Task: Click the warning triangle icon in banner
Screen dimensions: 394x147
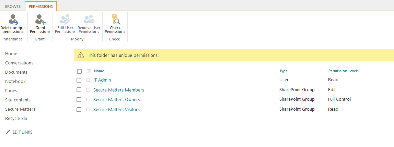Action: coord(81,55)
